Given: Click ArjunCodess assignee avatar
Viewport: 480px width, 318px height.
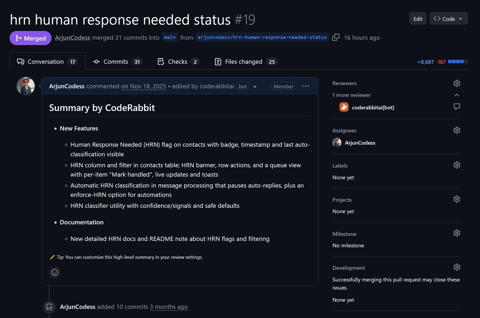Looking at the screenshot, I should (337, 142).
